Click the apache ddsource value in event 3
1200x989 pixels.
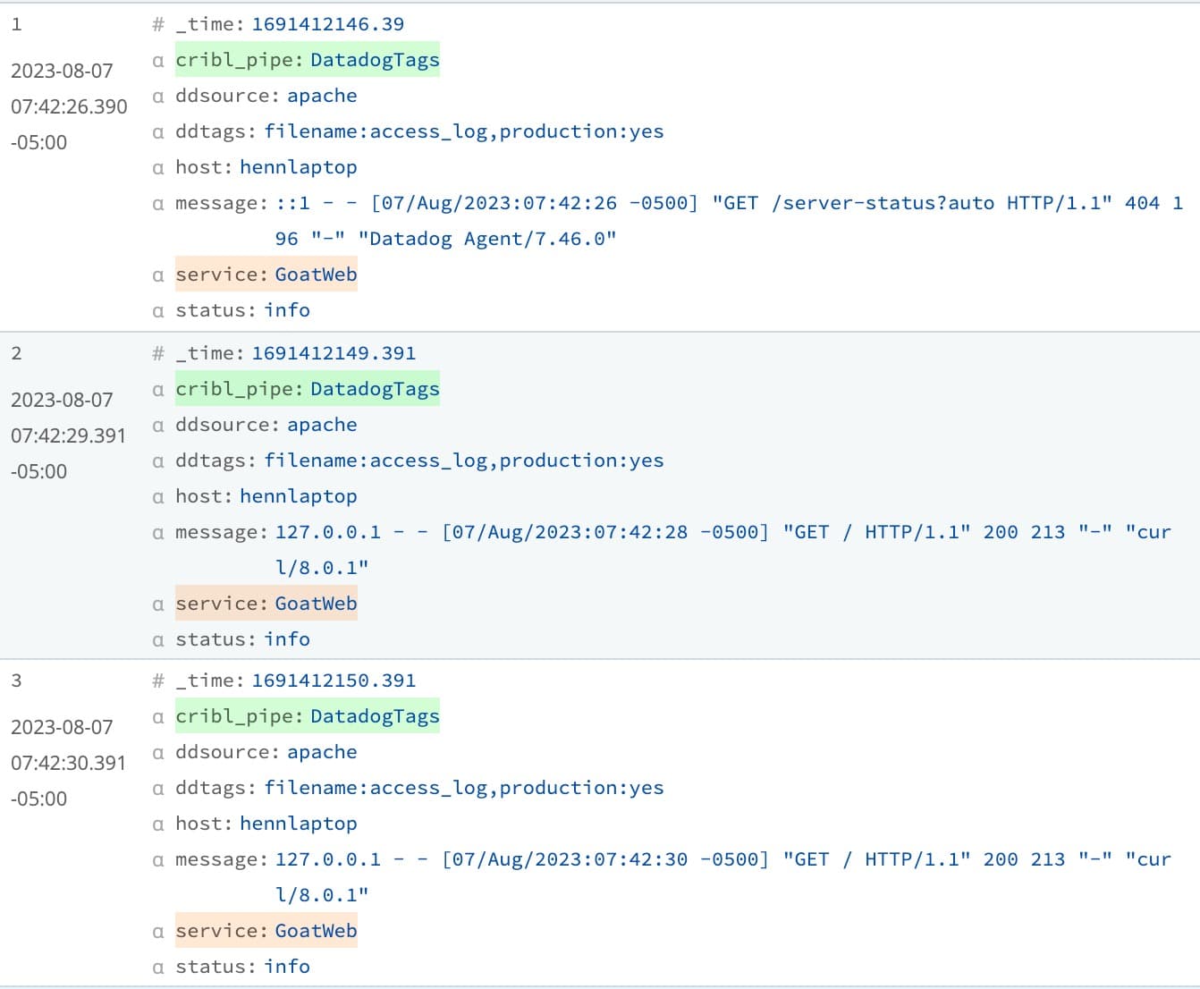(322, 752)
